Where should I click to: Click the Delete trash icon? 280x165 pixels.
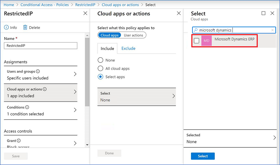25,28
